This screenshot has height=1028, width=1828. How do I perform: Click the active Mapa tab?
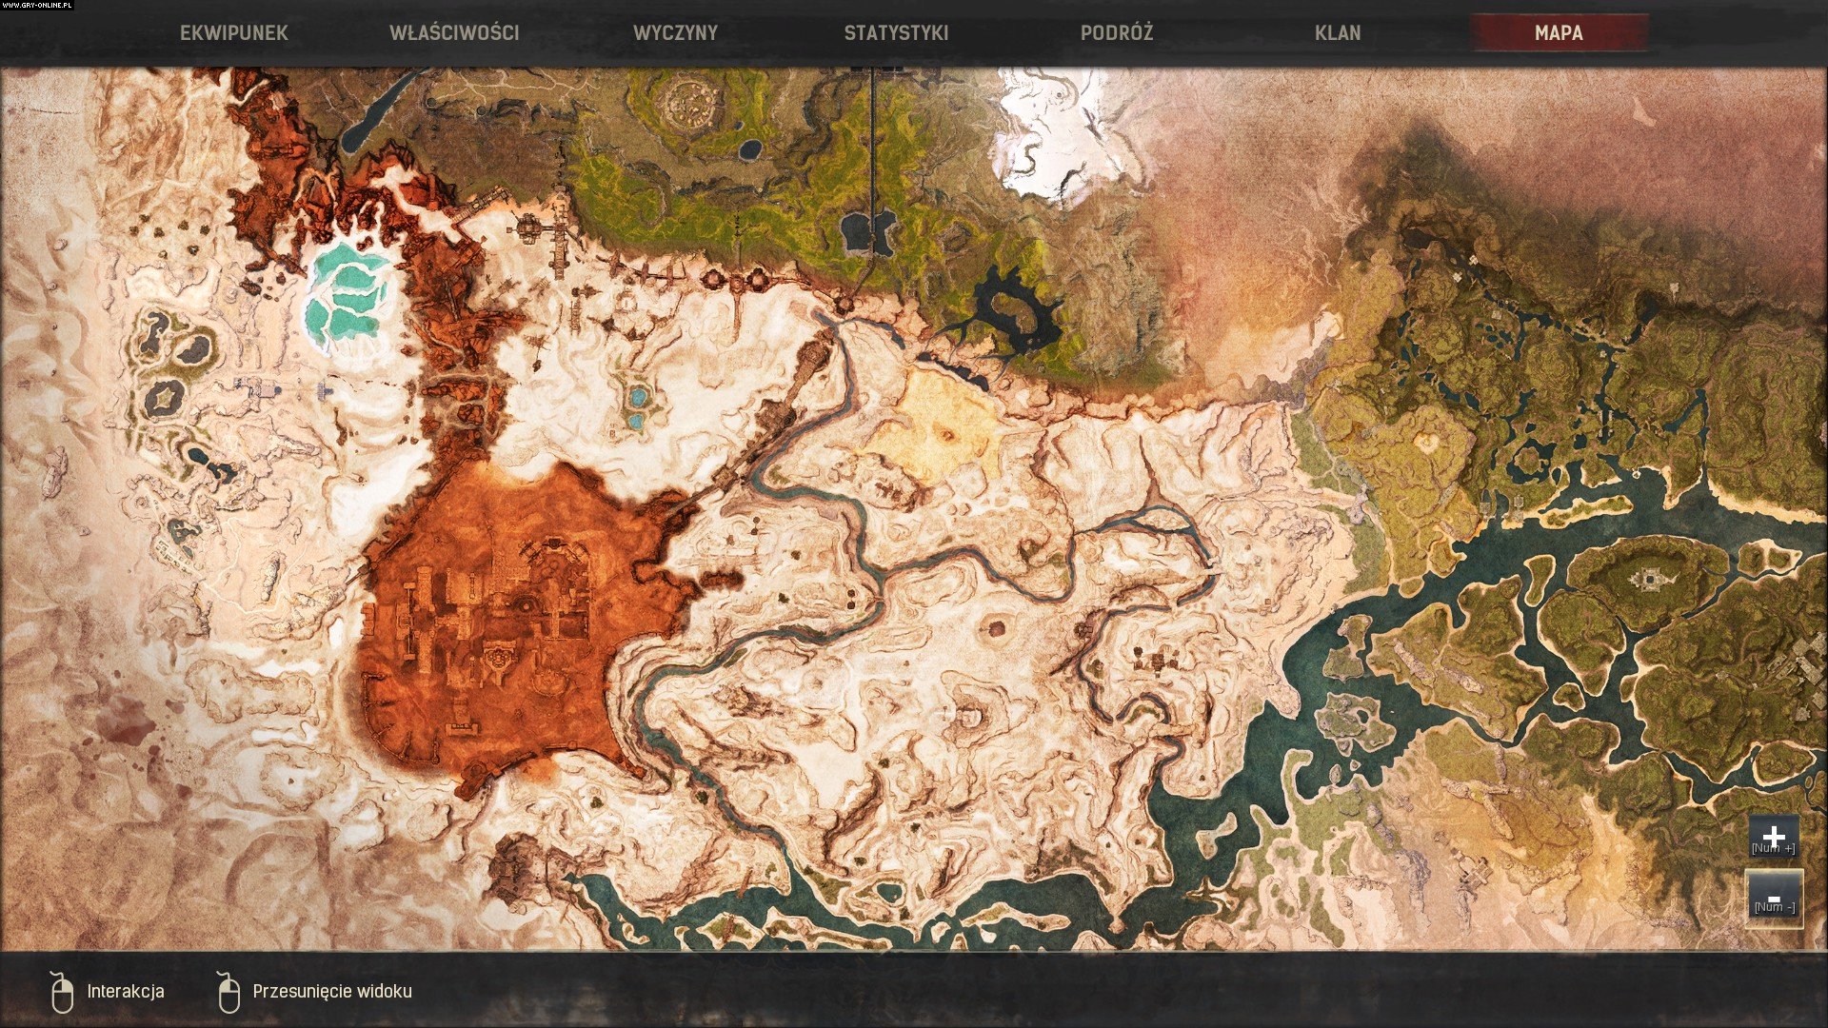tap(1559, 32)
